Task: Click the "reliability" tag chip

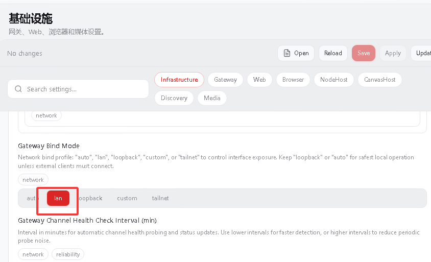Action: point(68,254)
